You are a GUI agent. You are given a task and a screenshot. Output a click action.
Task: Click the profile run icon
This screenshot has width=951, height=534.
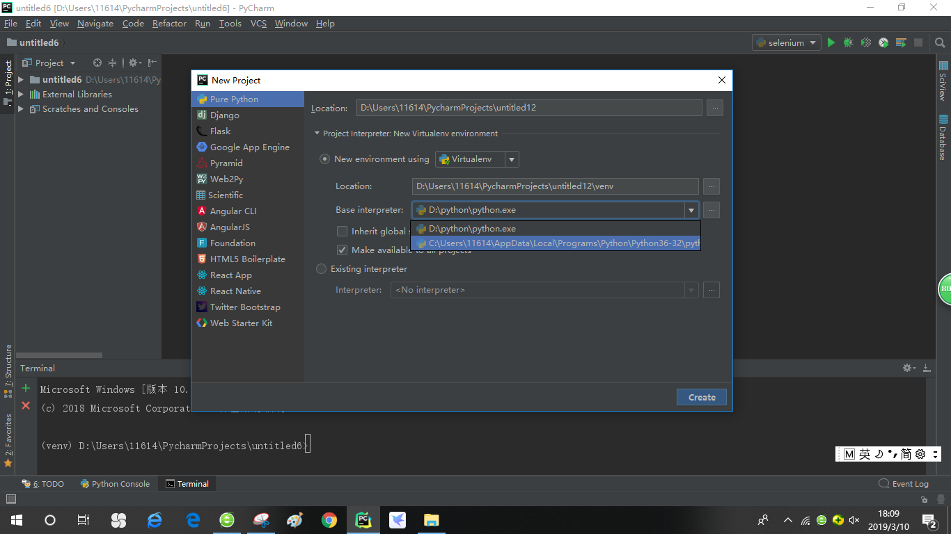883,42
